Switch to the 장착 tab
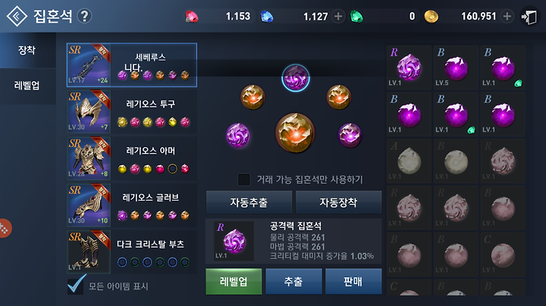Image resolution: width=546 pixels, height=306 pixels. click(x=27, y=51)
